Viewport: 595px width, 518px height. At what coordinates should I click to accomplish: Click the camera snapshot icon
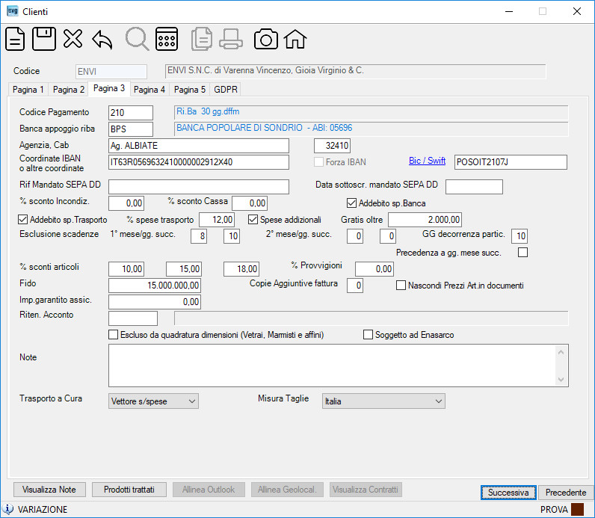[265, 39]
